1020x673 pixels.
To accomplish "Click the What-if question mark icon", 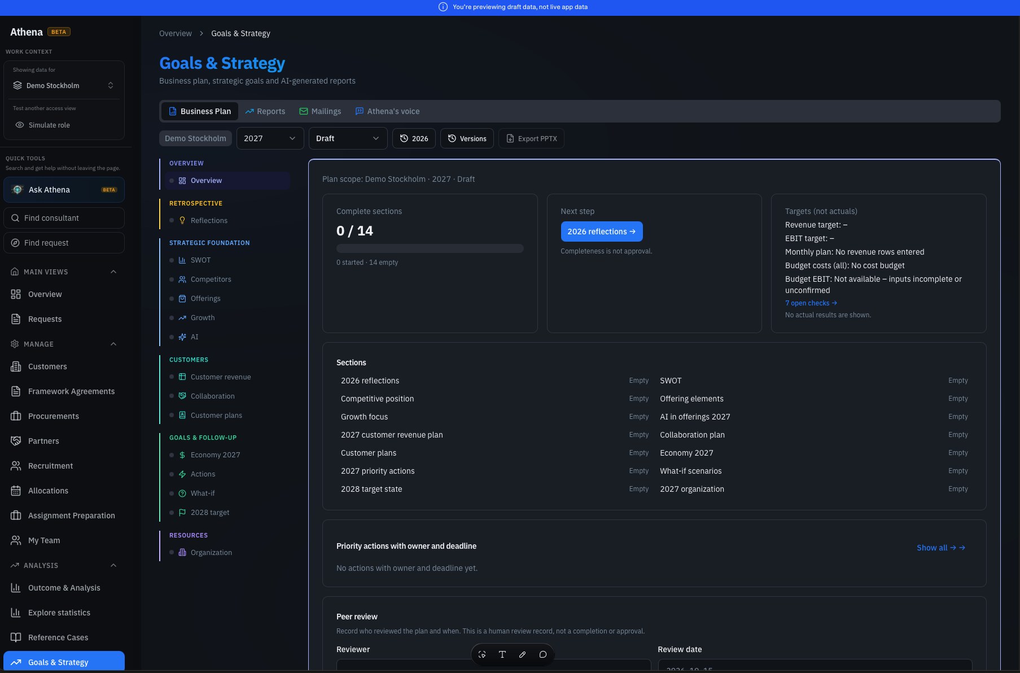I will (x=182, y=493).
